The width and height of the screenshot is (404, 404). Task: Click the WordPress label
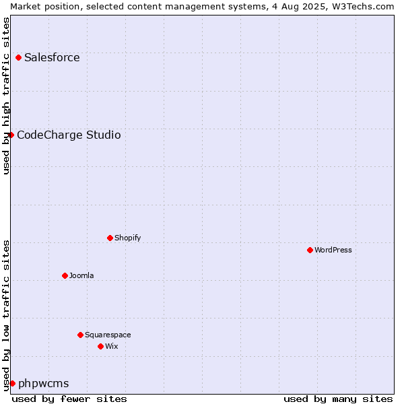pyautogui.click(x=333, y=250)
